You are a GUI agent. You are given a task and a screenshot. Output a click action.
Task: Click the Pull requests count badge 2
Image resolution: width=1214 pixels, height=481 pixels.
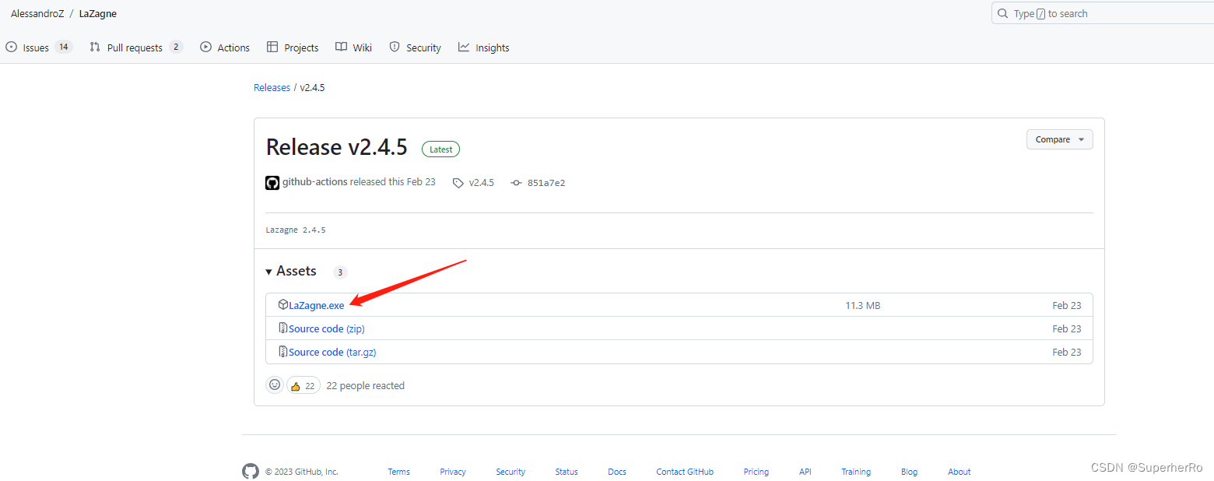[x=177, y=47]
